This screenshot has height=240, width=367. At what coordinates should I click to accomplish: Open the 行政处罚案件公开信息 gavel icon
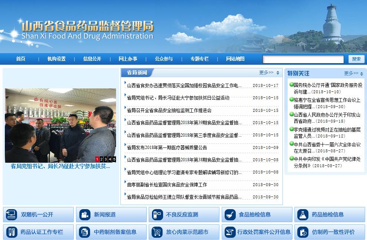point(230,232)
